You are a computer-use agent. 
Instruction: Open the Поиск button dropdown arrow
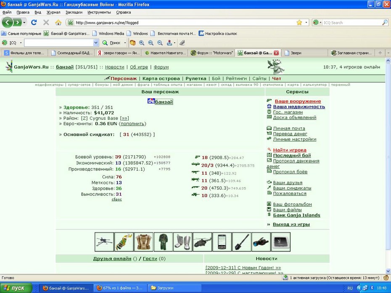tap(125, 43)
